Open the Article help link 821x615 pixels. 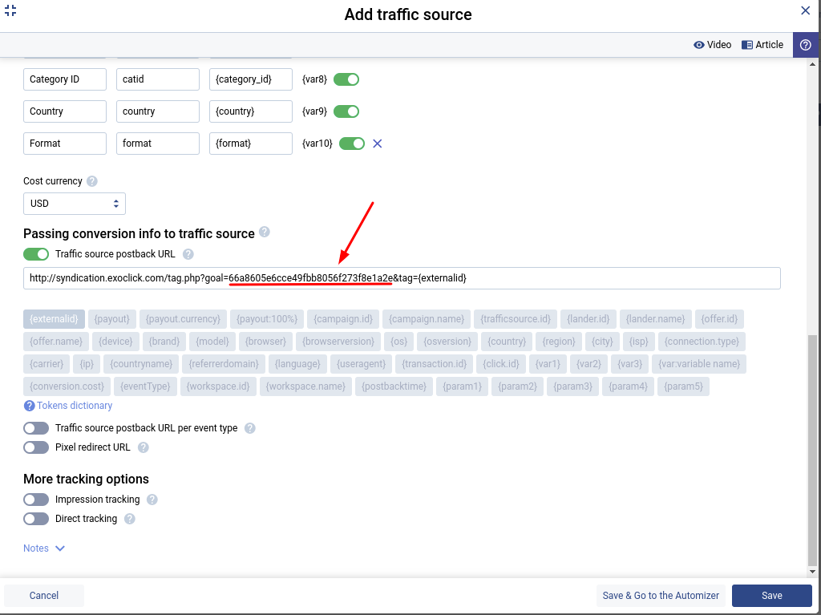click(762, 45)
